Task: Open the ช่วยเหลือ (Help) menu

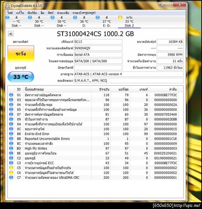Action: pos(63,13)
